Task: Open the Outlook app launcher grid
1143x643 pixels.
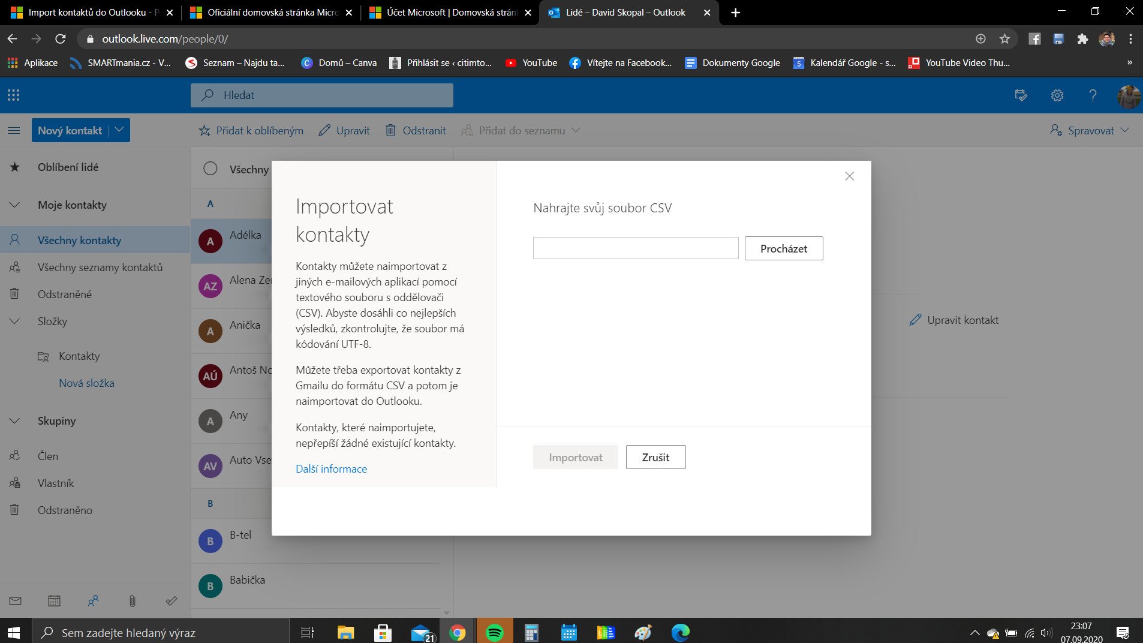Action: (x=13, y=95)
